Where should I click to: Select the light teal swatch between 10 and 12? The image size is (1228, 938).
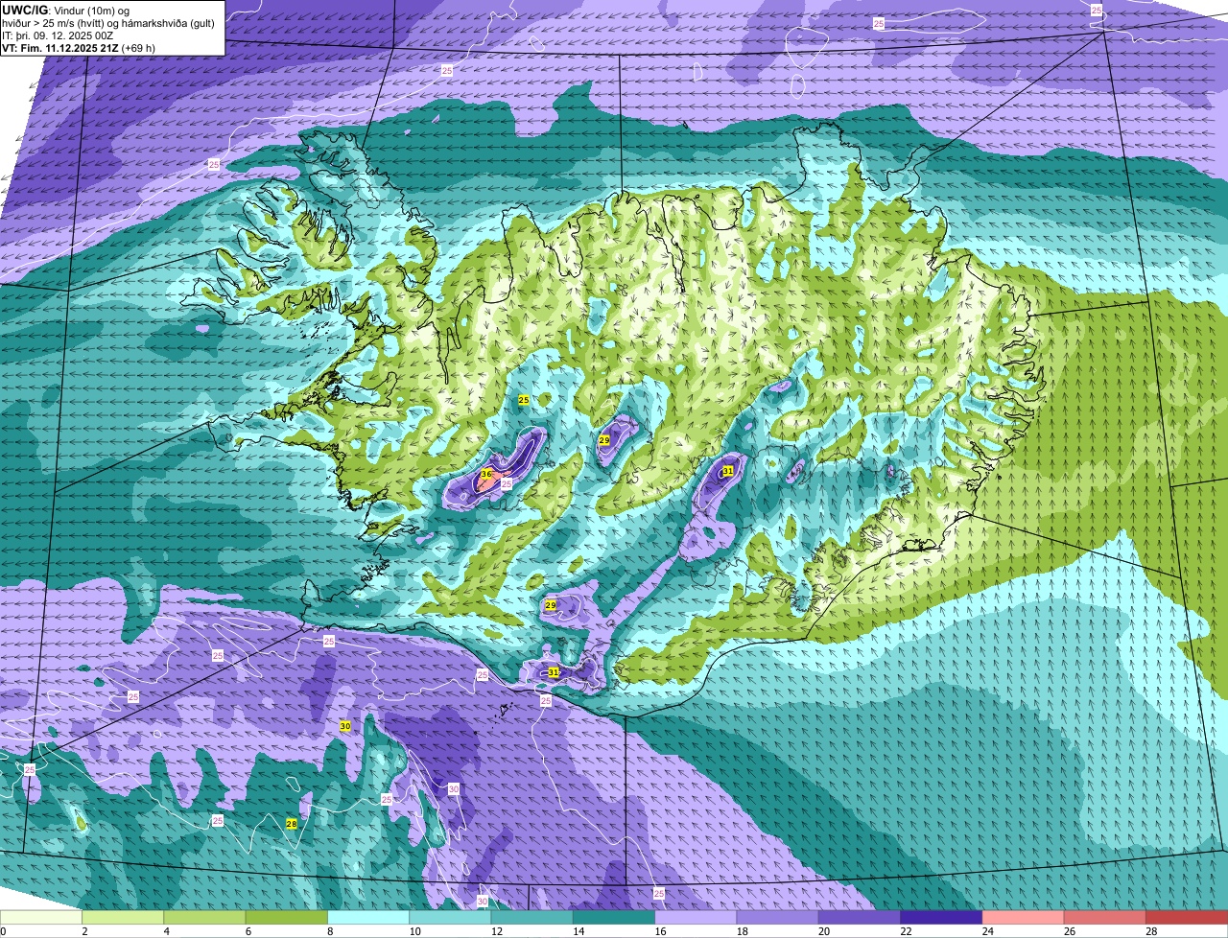pos(450,917)
